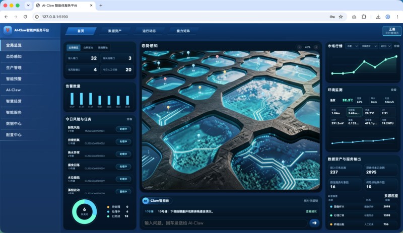403x233 pixels.
Task: Open first dropdown in 市场行情 panel
Action: click(x=352, y=46)
